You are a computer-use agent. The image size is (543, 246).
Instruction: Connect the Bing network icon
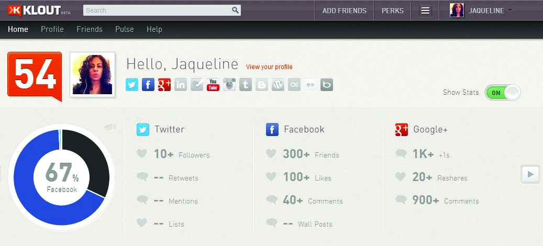tap(327, 84)
